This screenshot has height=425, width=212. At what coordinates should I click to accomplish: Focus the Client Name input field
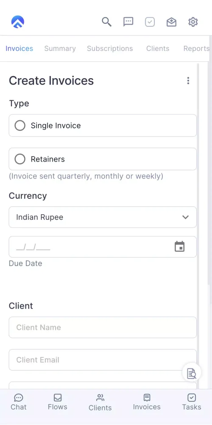[x=103, y=327]
